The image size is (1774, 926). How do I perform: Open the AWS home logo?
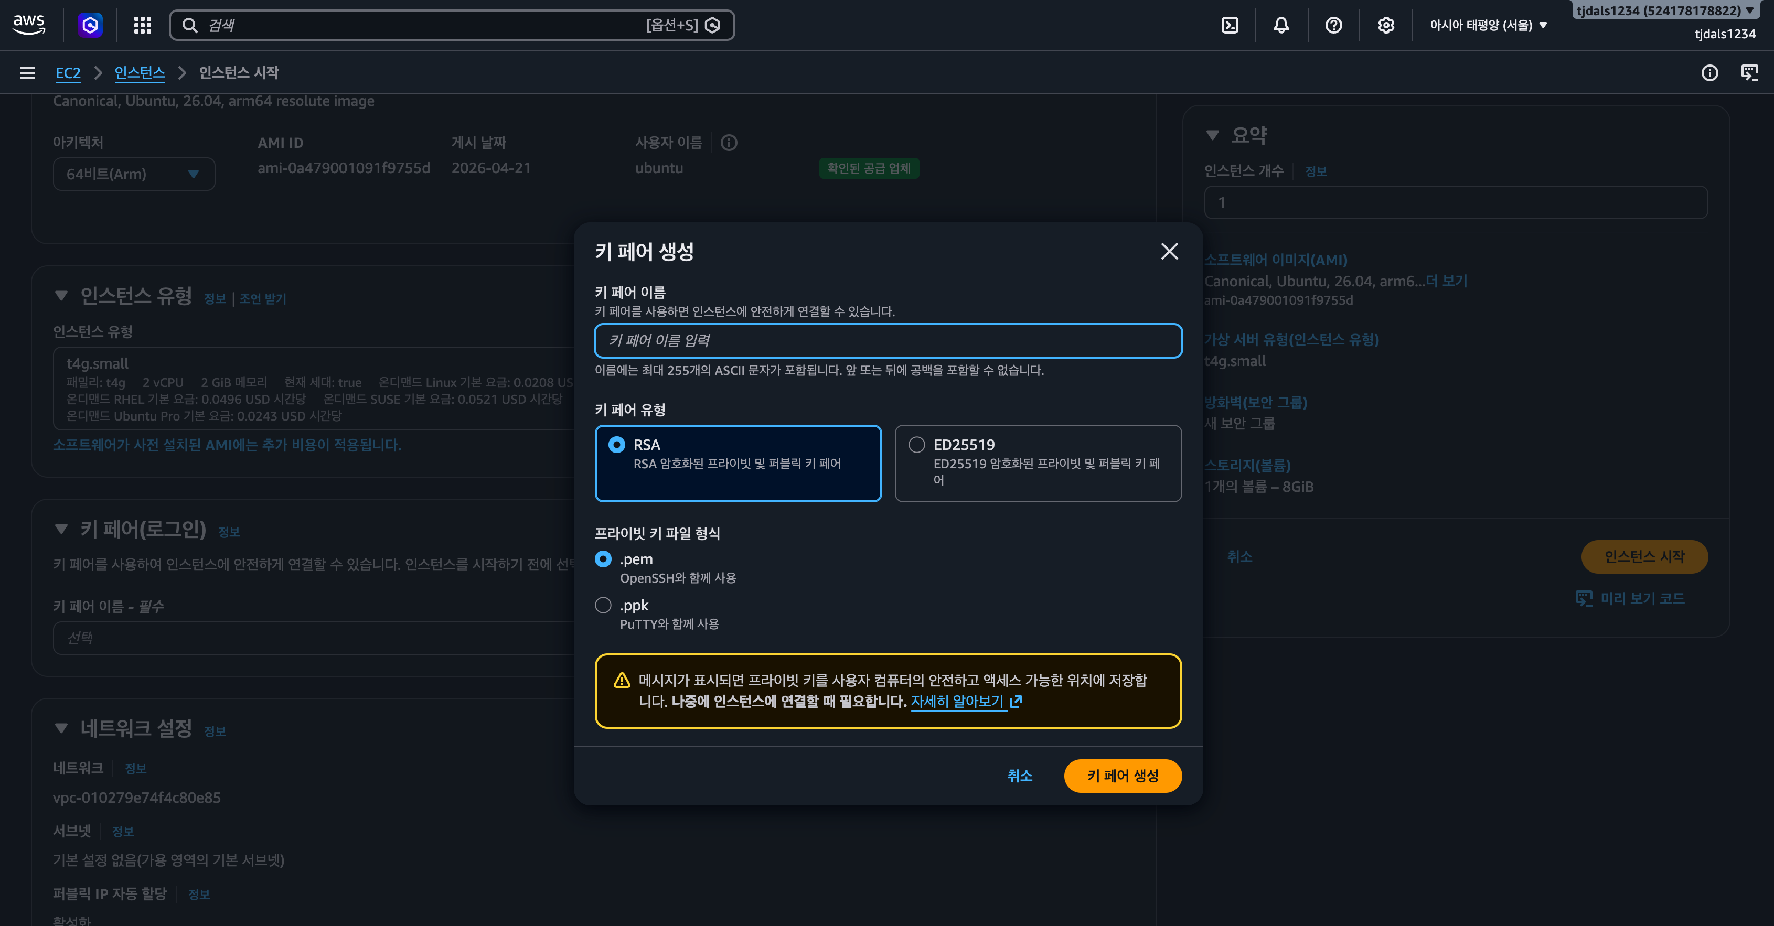[x=29, y=25]
